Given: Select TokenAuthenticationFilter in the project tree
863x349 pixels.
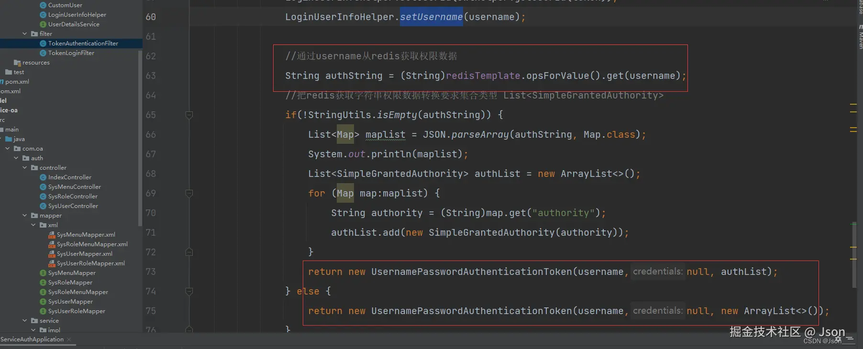Looking at the screenshot, I should (83, 44).
